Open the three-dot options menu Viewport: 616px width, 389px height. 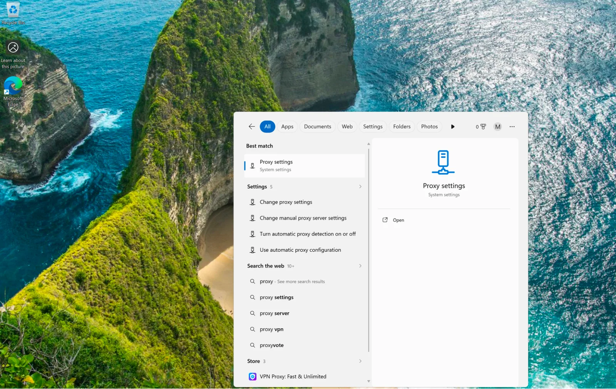point(512,127)
